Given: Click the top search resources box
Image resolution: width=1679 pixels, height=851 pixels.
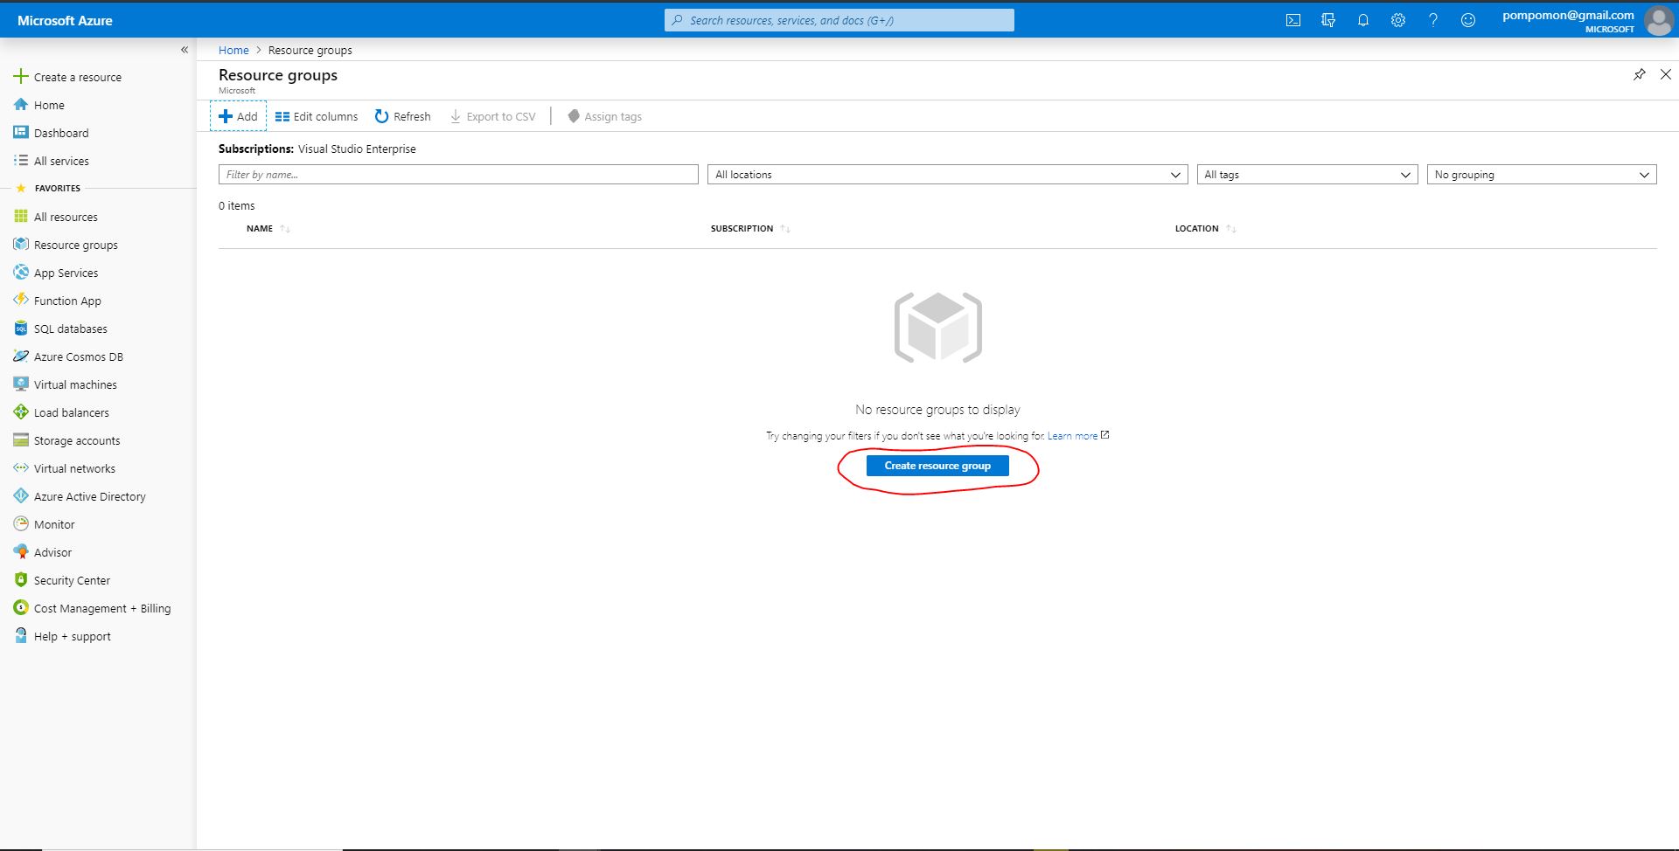Looking at the screenshot, I should (839, 20).
